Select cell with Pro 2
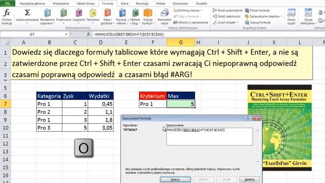This screenshot has height=183, width=325. [49, 112]
